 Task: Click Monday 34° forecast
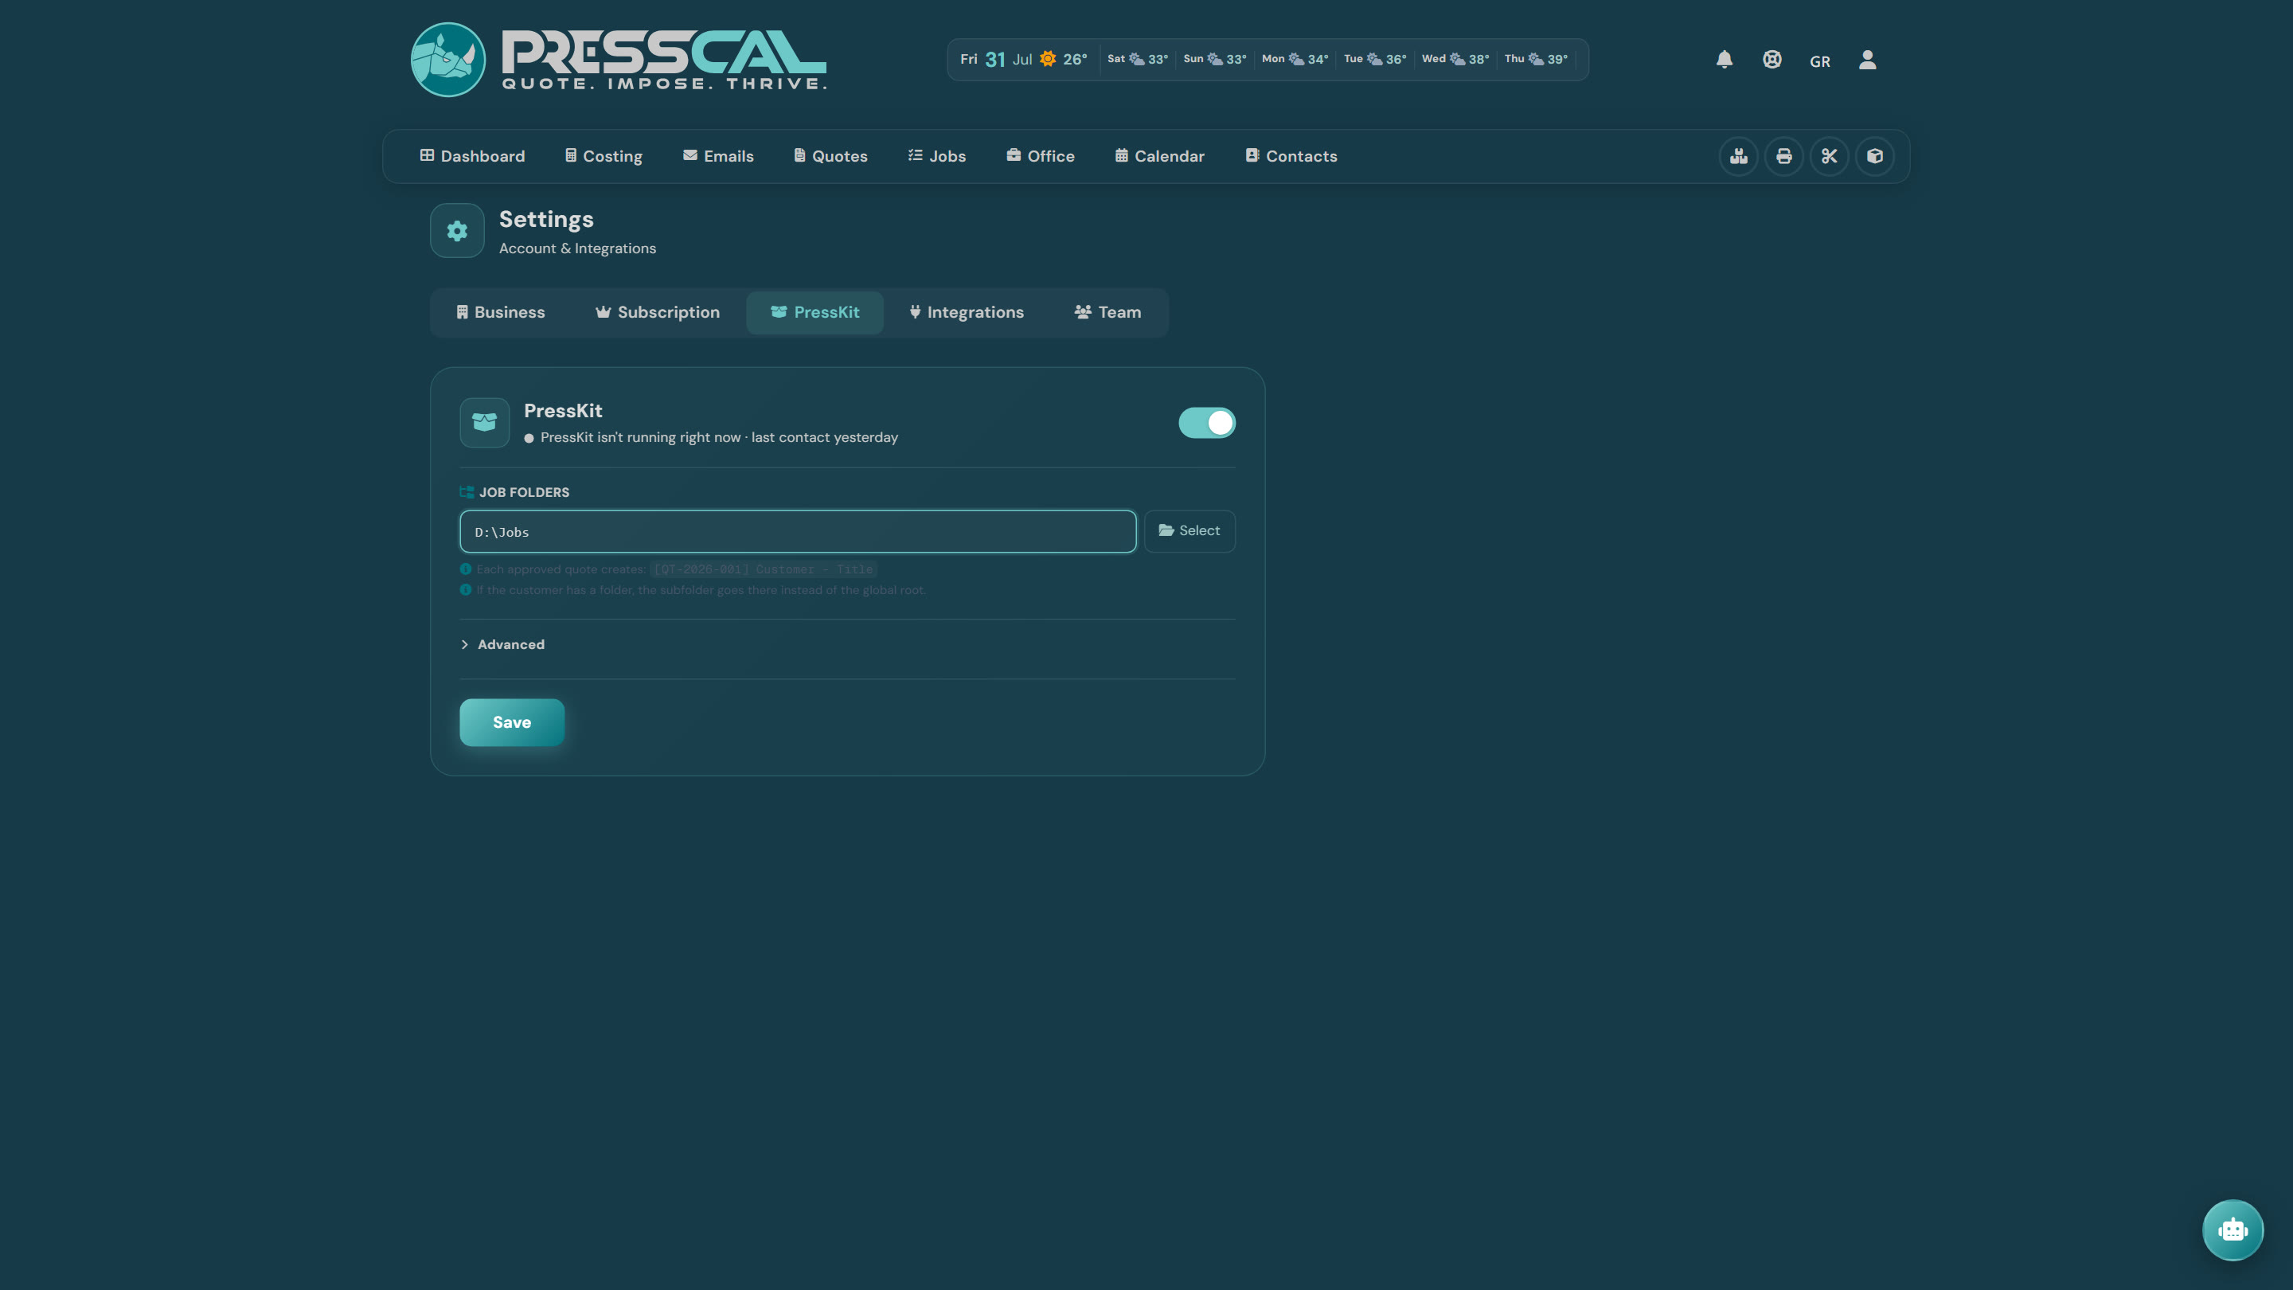coord(1295,60)
